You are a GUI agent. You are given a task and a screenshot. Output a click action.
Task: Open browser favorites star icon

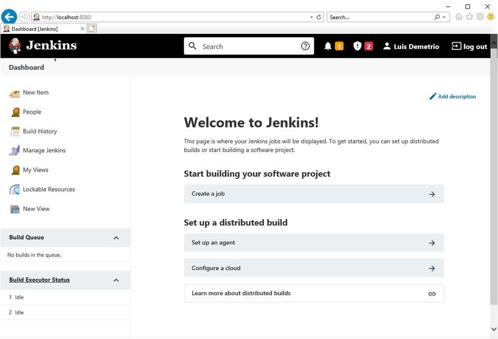click(x=470, y=17)
